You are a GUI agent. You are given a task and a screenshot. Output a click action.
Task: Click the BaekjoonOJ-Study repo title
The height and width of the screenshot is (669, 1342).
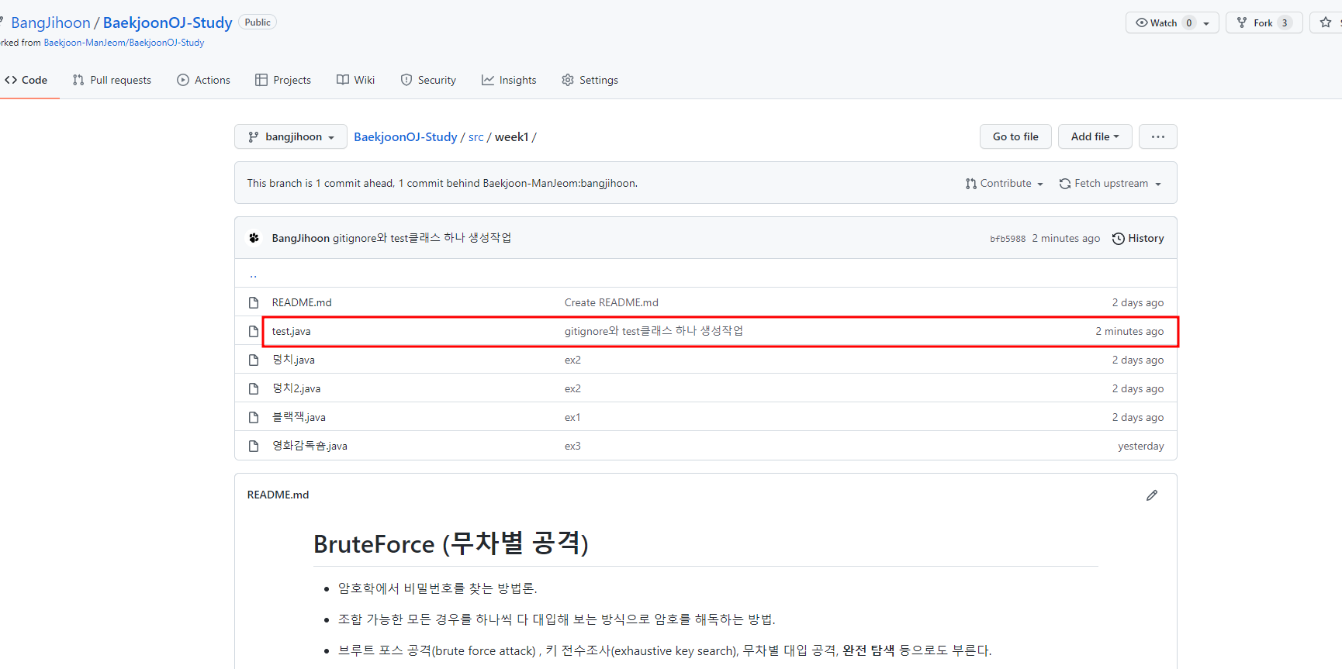click(168, 22)
